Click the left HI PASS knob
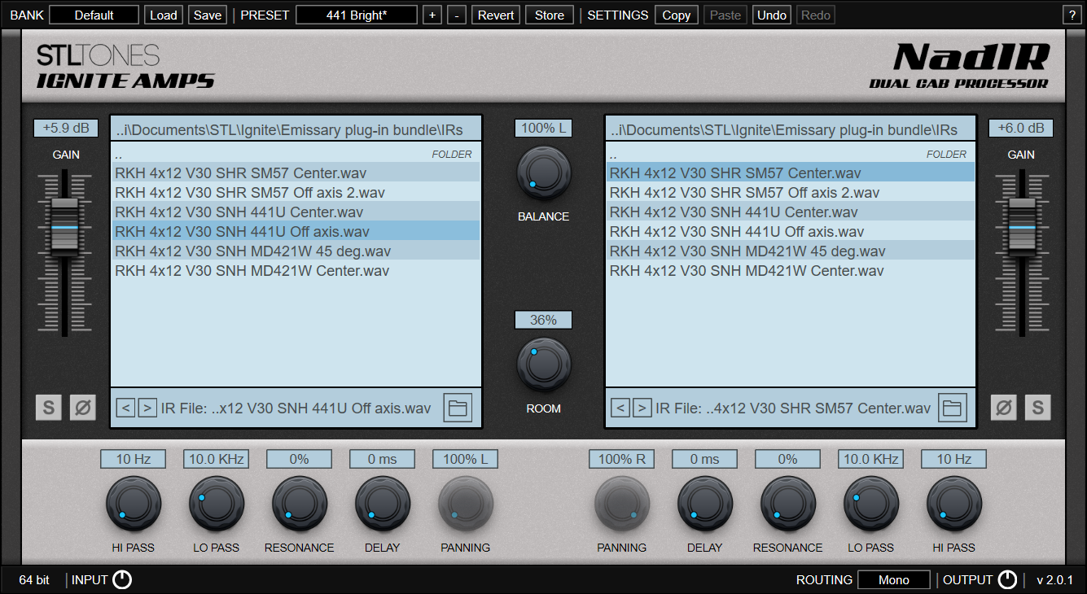 coord(134,504)
